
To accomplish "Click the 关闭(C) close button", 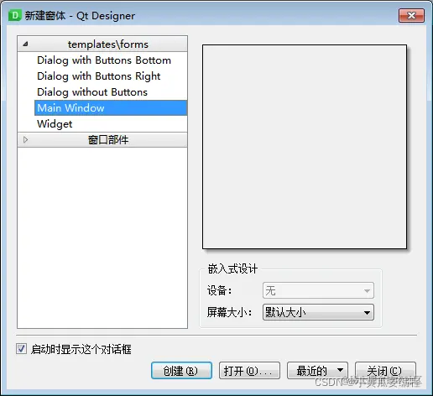I will [x=385, y=371].
